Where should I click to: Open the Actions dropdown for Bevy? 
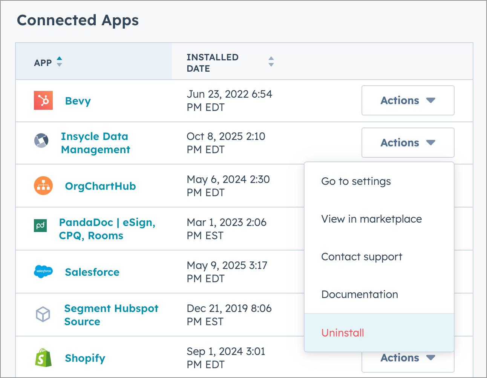click(408, 100)
